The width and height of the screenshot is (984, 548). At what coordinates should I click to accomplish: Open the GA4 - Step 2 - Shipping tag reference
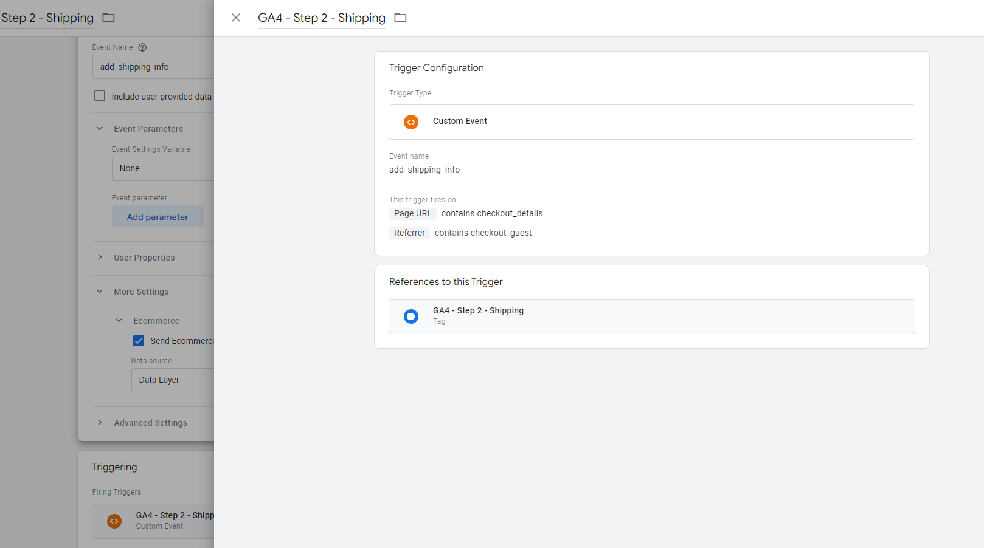[651, 316]
